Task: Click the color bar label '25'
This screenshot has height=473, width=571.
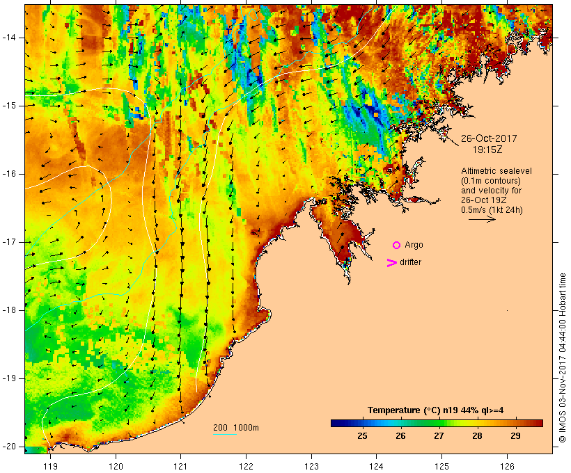Action: click(x=362, y=436)
